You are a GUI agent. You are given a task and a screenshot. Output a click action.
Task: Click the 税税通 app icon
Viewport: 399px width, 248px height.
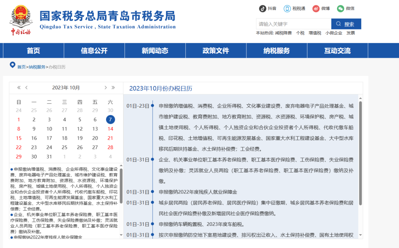click(x=287, y=8)
